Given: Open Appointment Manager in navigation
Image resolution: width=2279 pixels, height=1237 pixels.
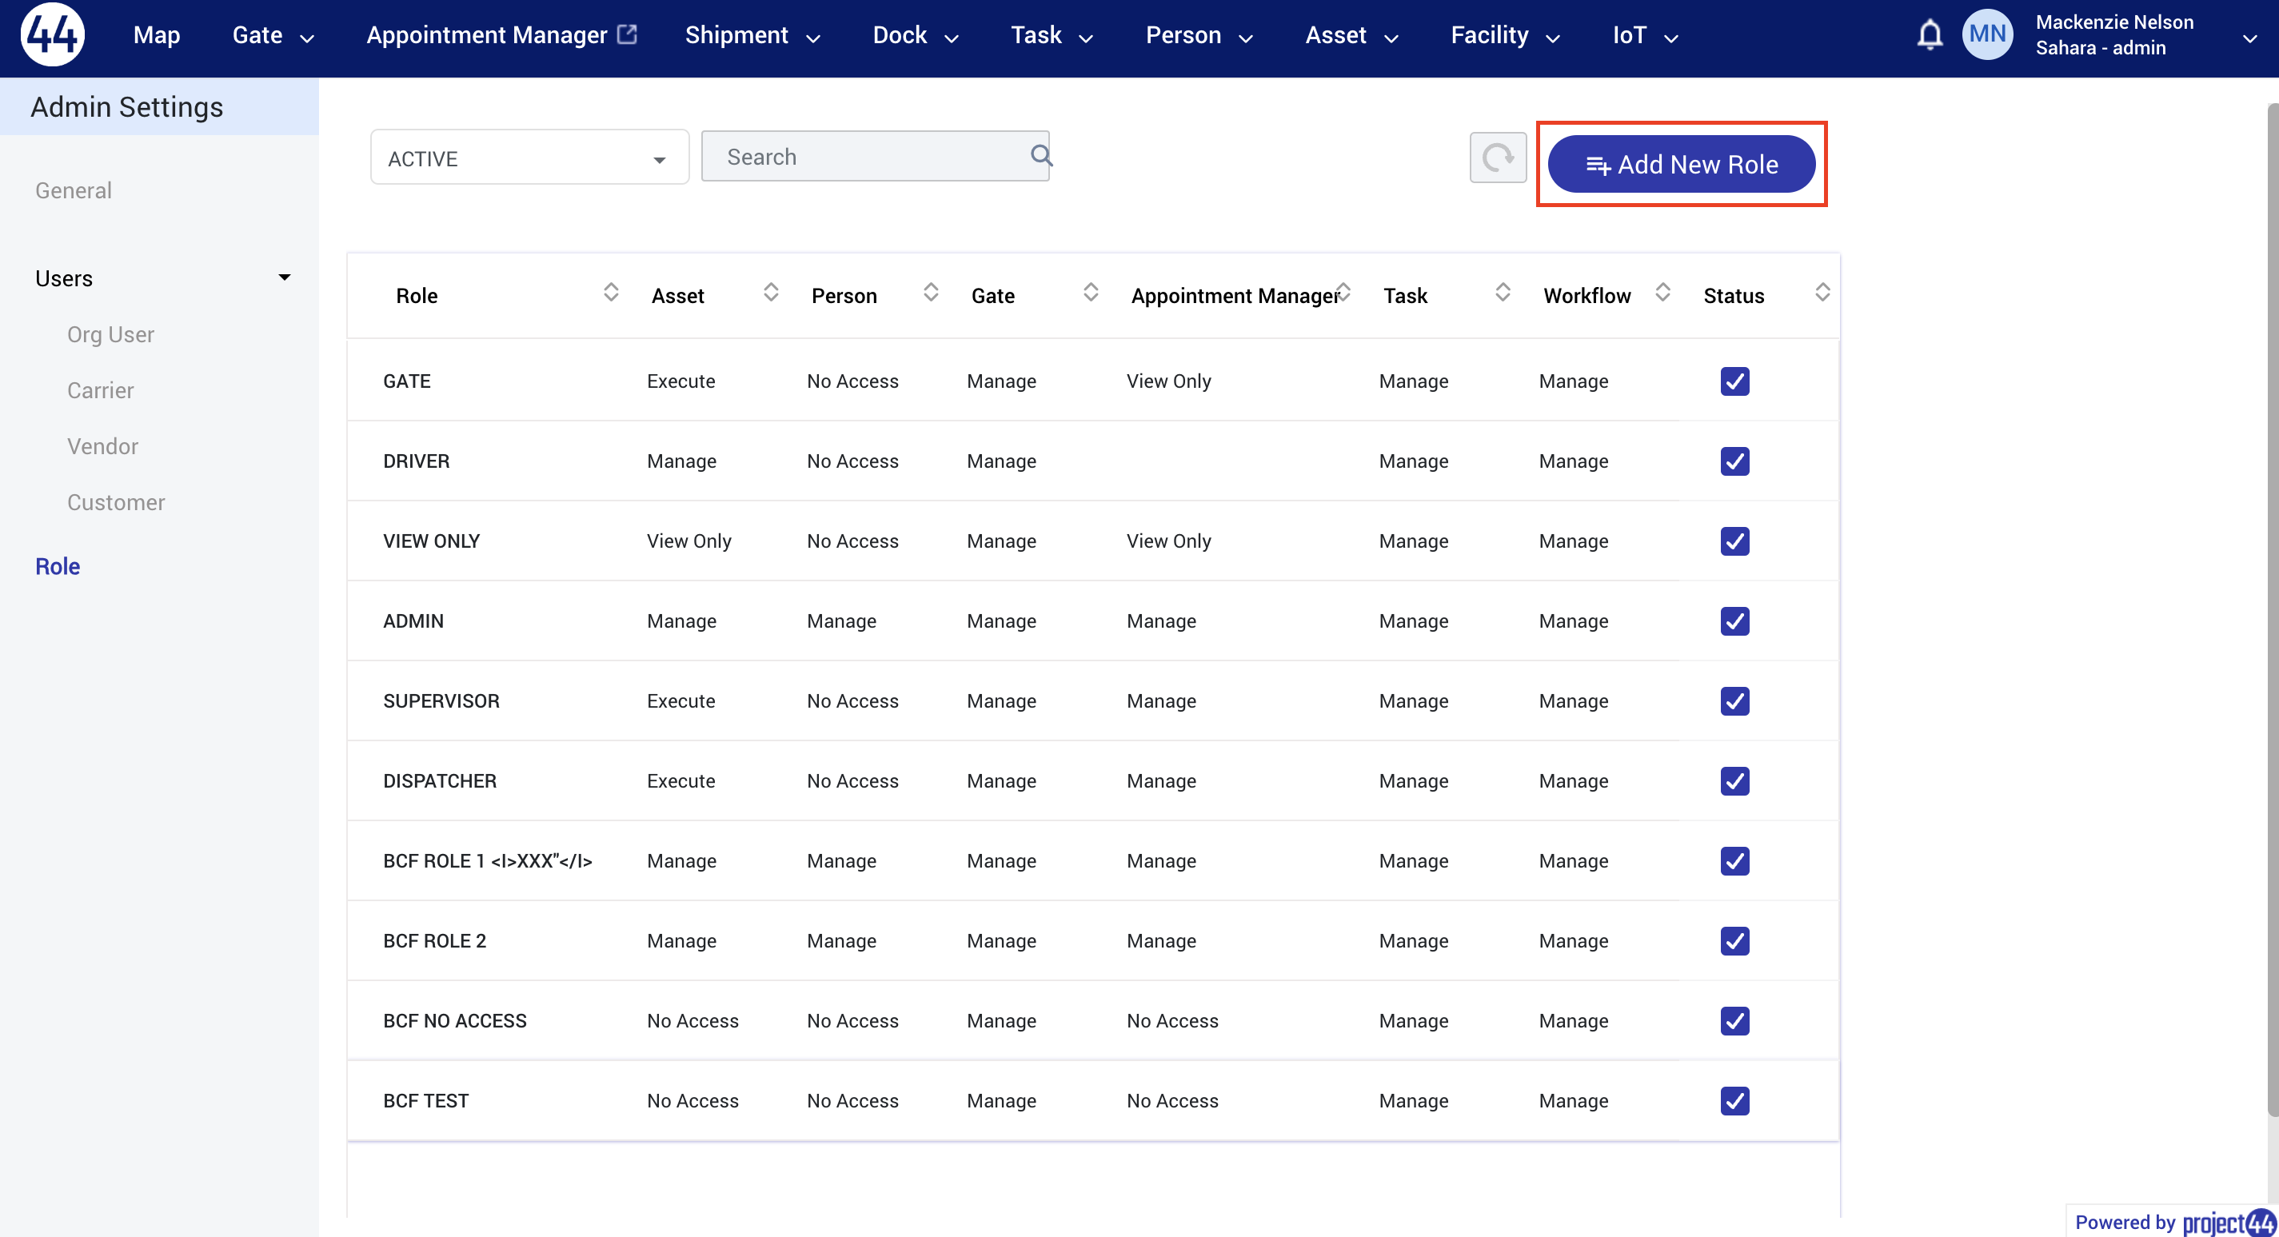Looking at the screenshot, I should [x=487, y=35].
